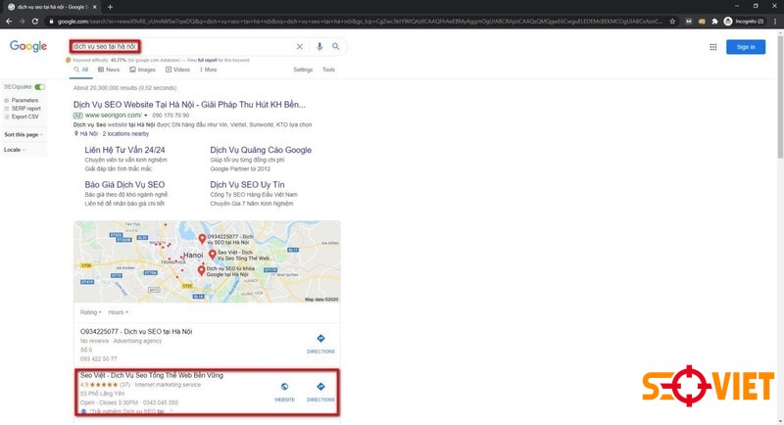Click the Dịch vụ SEO từ khóa map pin
The width and height of the screenshot is (784, 425).
coord(201,270)
